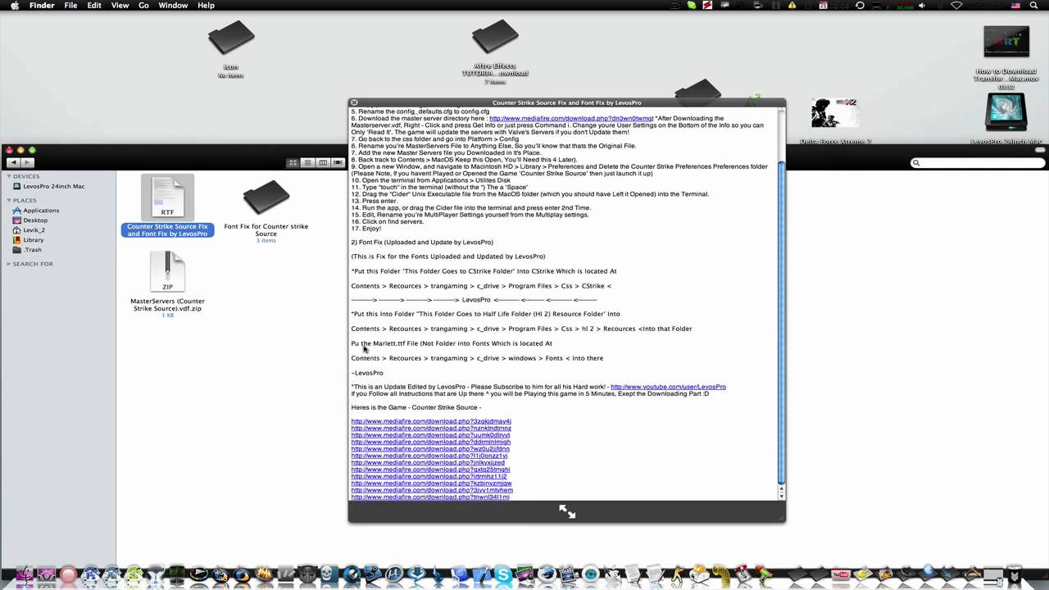
Task: Open mediafire link ending ?nznktndtmnz
Action: coord(431,428)
